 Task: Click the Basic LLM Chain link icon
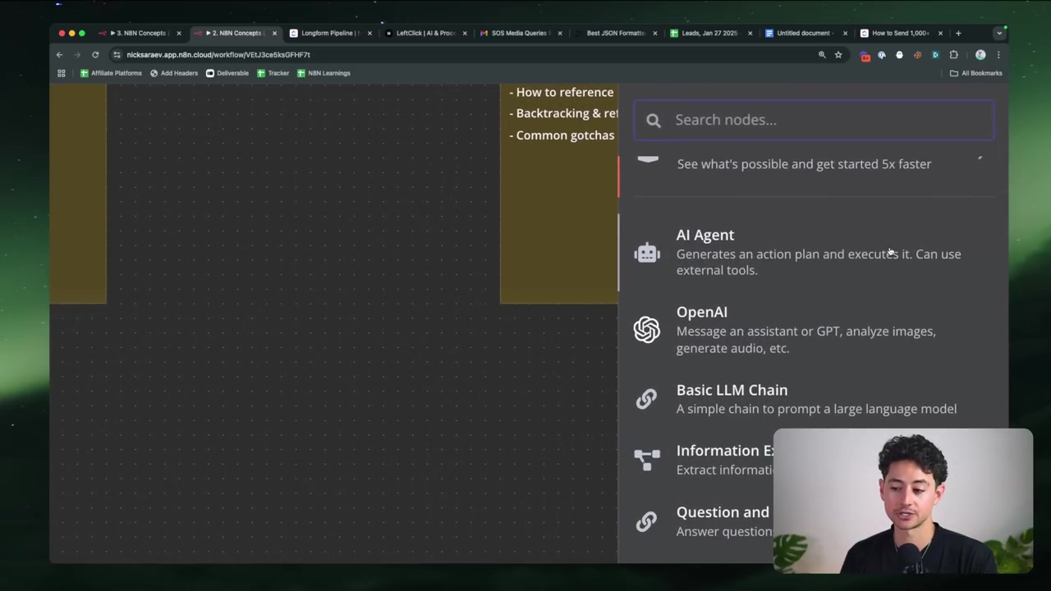647,399
